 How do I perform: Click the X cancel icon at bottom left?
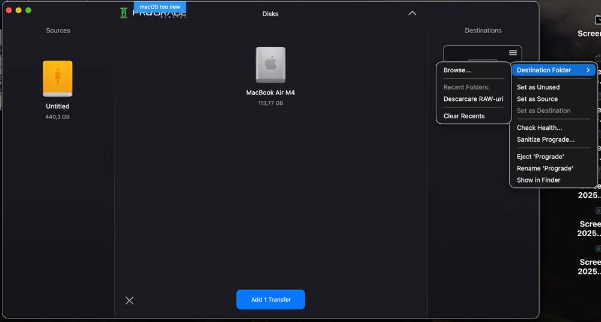[129, 300]
